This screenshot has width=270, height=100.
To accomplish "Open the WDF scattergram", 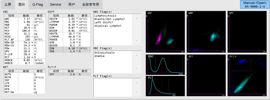I will point(165,32).
